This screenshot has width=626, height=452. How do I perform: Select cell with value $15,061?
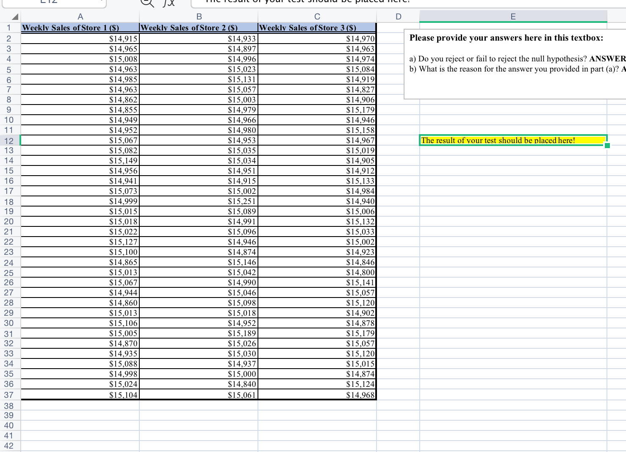(x=199, y=394)
